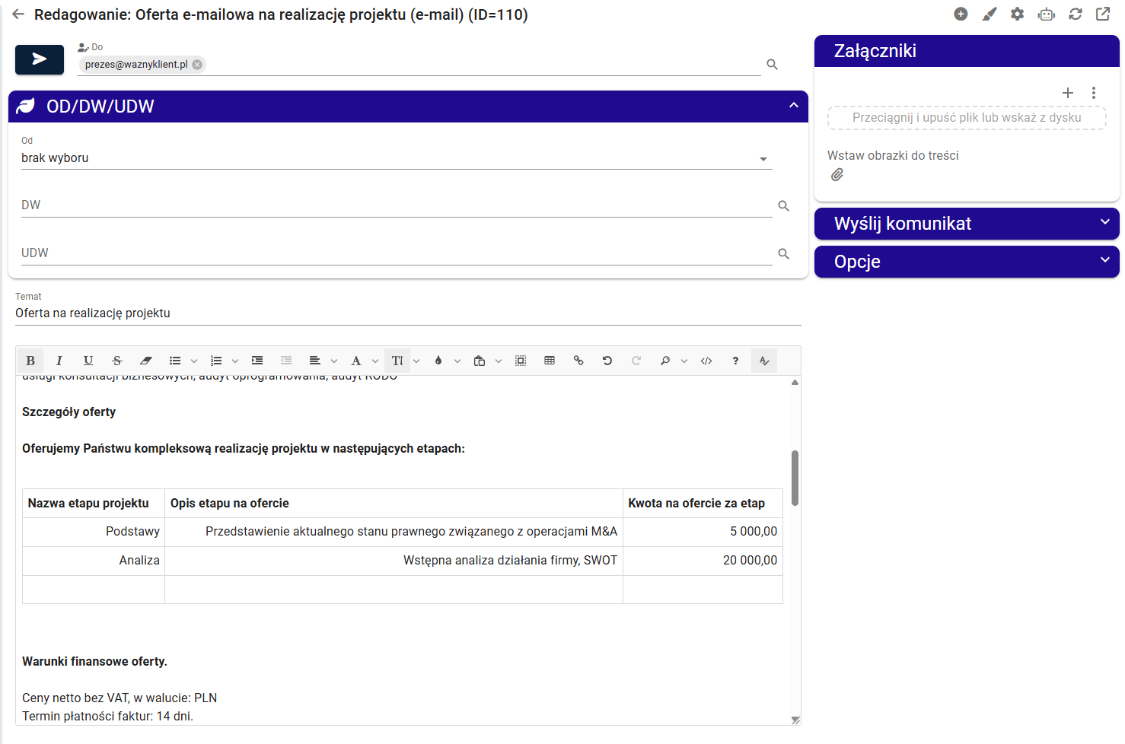This screenshot has height=744, width=1125.
Task: Click the text color droplet icon
Action: tap(438, 361)
